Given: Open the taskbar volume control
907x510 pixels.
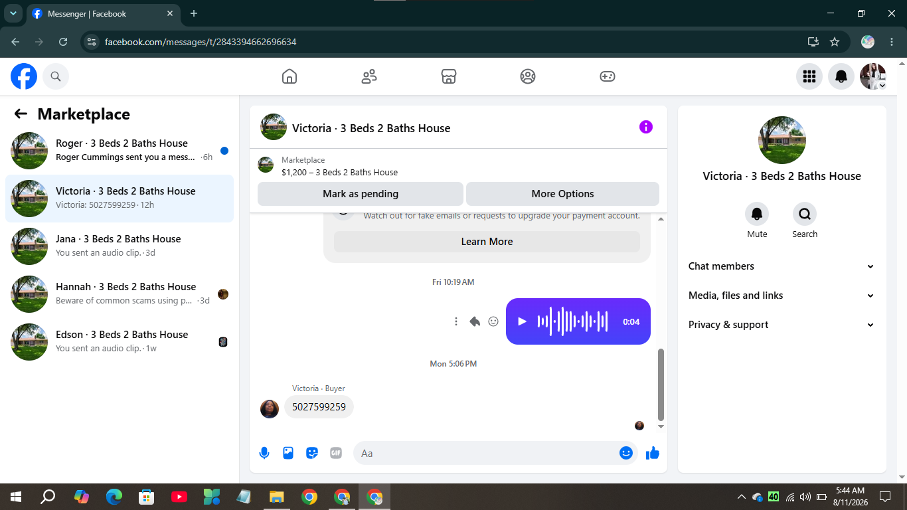Looking at the screenshot, I should pos(805,497).
